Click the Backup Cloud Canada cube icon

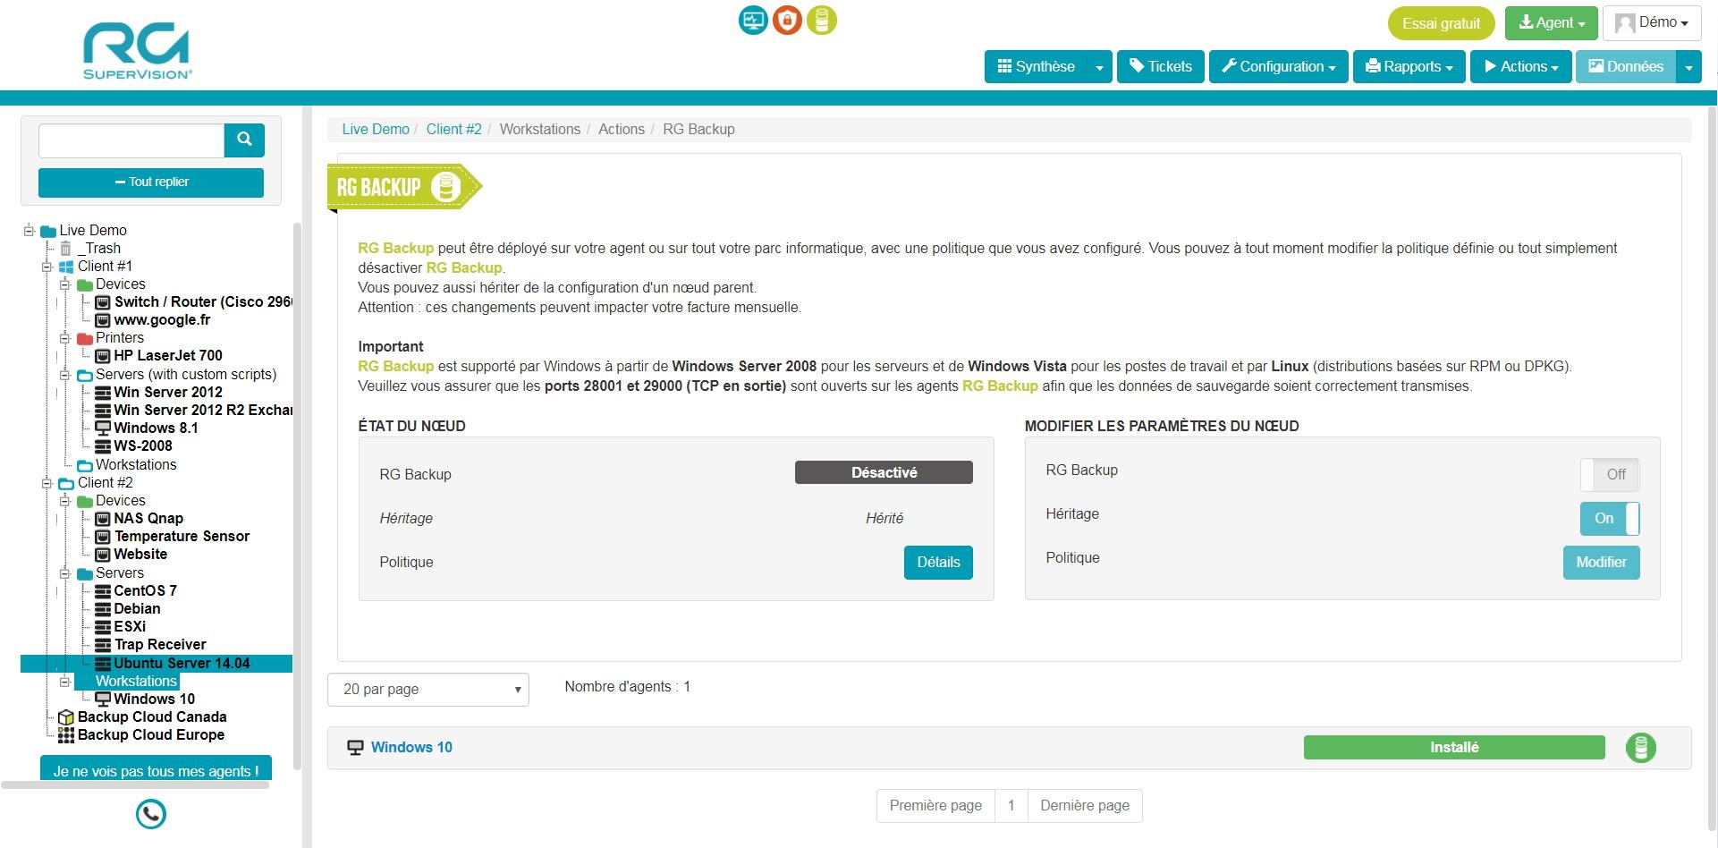point(65,717)
